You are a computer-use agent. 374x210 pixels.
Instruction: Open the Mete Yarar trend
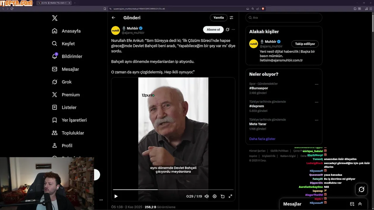pos(258,124)
